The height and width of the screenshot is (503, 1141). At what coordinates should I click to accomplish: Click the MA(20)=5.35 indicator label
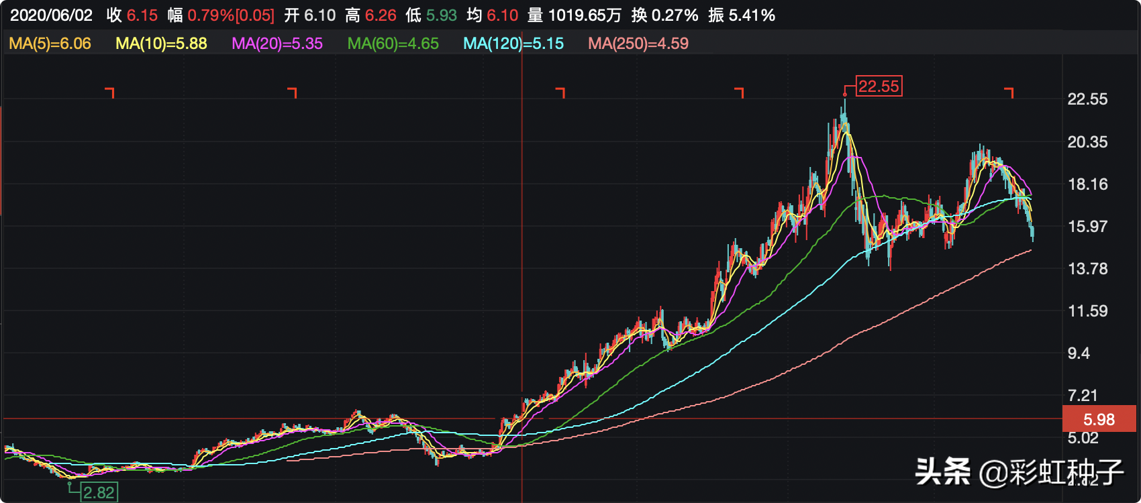(277, 44)
